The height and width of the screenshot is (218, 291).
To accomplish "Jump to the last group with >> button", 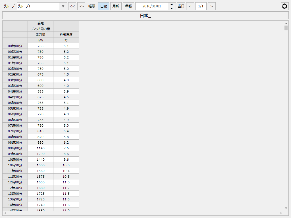I will click(x=81, y=6).
